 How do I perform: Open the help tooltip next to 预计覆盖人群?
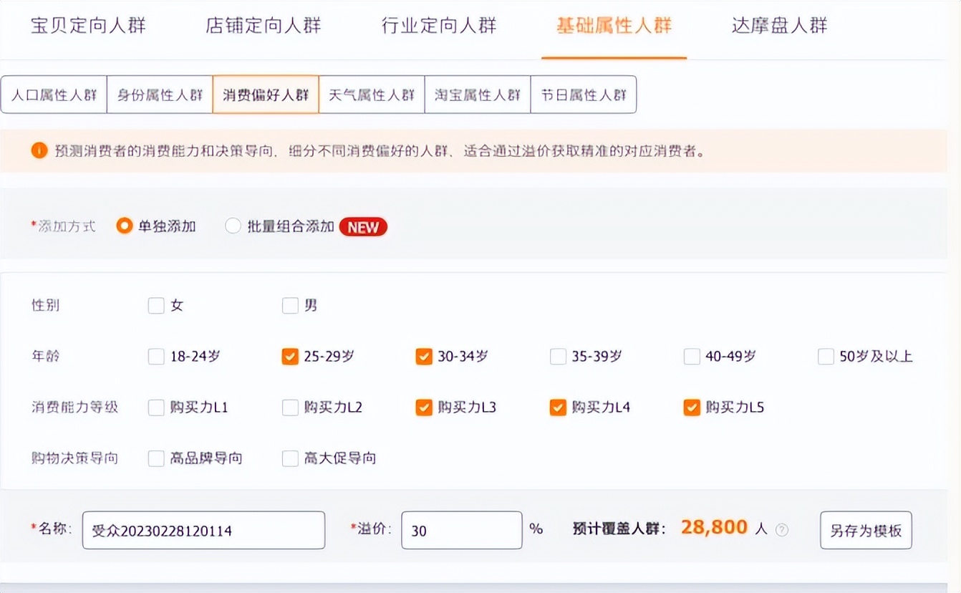pyautogui.click(x=783, y=529)
